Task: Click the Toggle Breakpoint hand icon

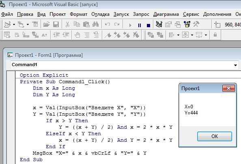Action: (x=77, y=35)
